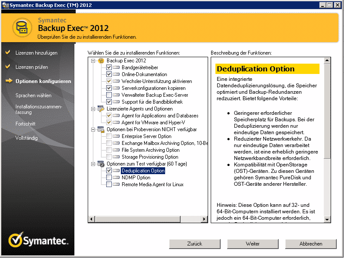Click the drive icon beside Exchange Mailbox Archiving Option
This screenshot has width=344, height=258.
116,143
